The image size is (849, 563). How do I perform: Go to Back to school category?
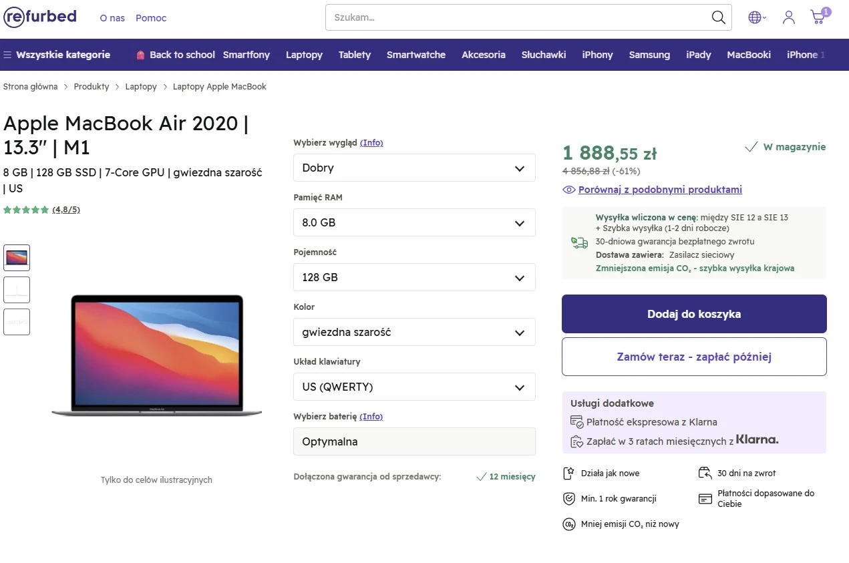pos(182,55)
